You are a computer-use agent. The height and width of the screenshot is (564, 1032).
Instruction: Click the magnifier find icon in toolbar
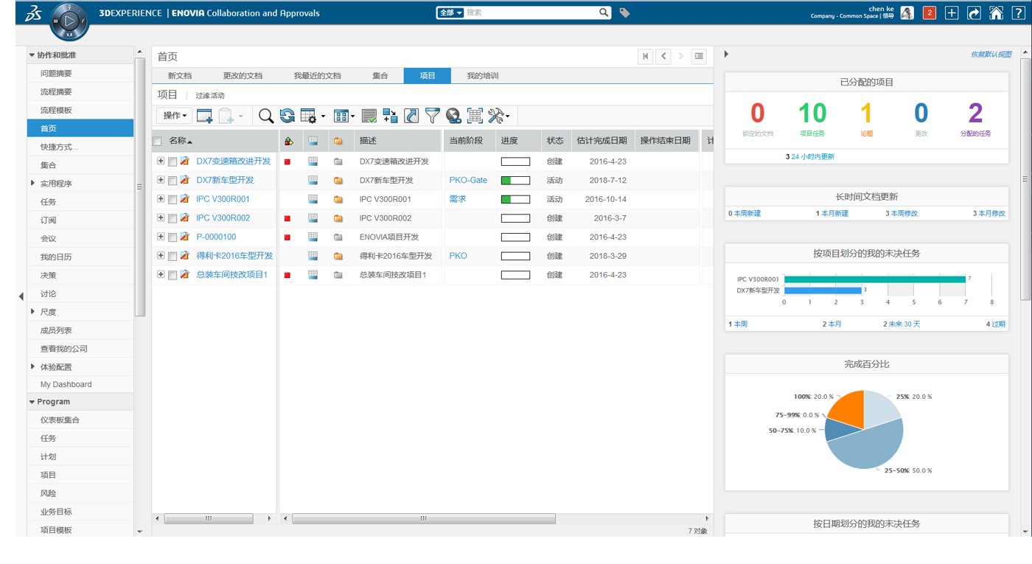(266, 116)
